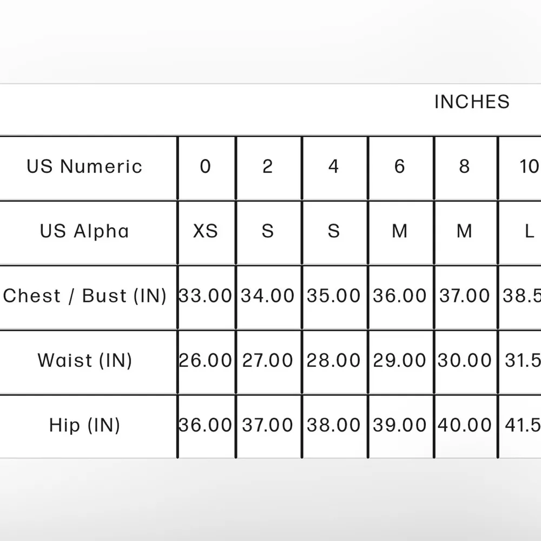Screen dimensions: 541x541
Task: Select US Numeric size 6 cell
Action: click(x=400, y=167)
